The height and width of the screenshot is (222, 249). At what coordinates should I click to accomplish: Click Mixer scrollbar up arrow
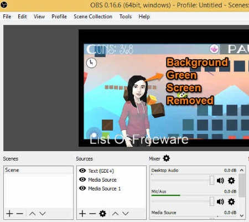tap(242, 170)
